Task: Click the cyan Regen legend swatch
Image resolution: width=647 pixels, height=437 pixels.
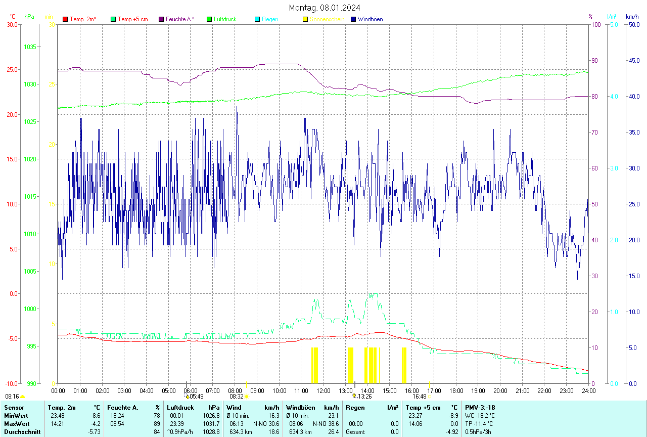Action: [x=257, y=19]
